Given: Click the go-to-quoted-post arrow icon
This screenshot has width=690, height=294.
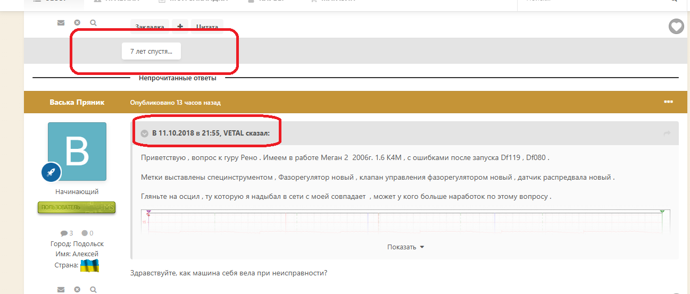Looking at the screenshot, I should tap(667, 133).
